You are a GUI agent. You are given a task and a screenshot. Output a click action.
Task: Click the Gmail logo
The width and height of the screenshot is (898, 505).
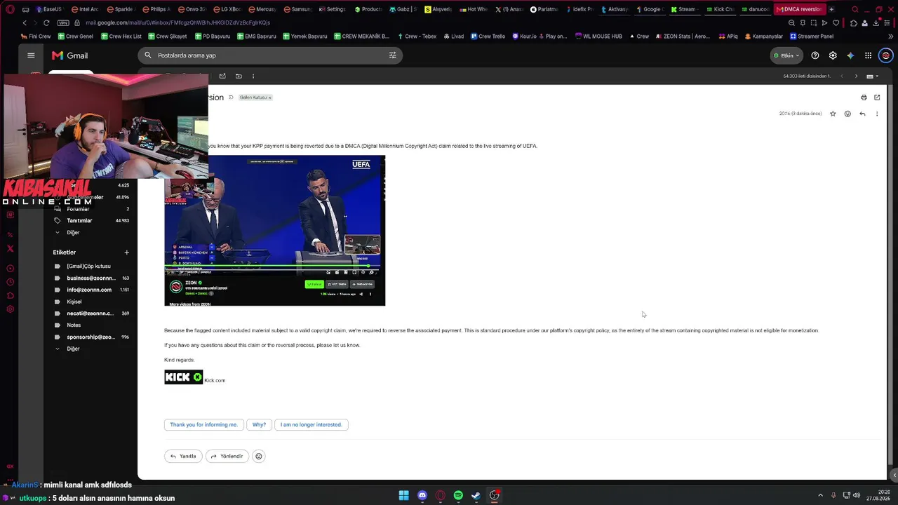(x=69, y=55)
